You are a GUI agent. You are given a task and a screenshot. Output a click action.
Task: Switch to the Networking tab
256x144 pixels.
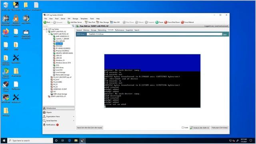pos(102,30)
